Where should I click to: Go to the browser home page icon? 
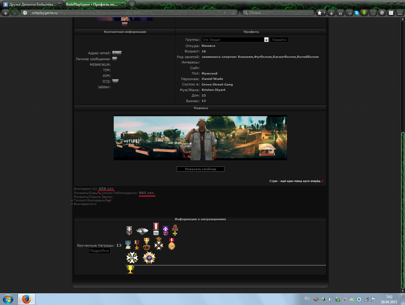[x=340, y=13]
